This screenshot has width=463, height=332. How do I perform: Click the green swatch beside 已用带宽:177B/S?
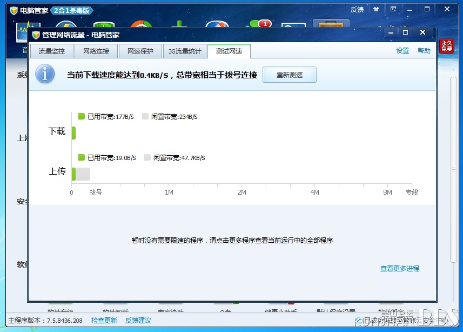click(x=82, y=116)
